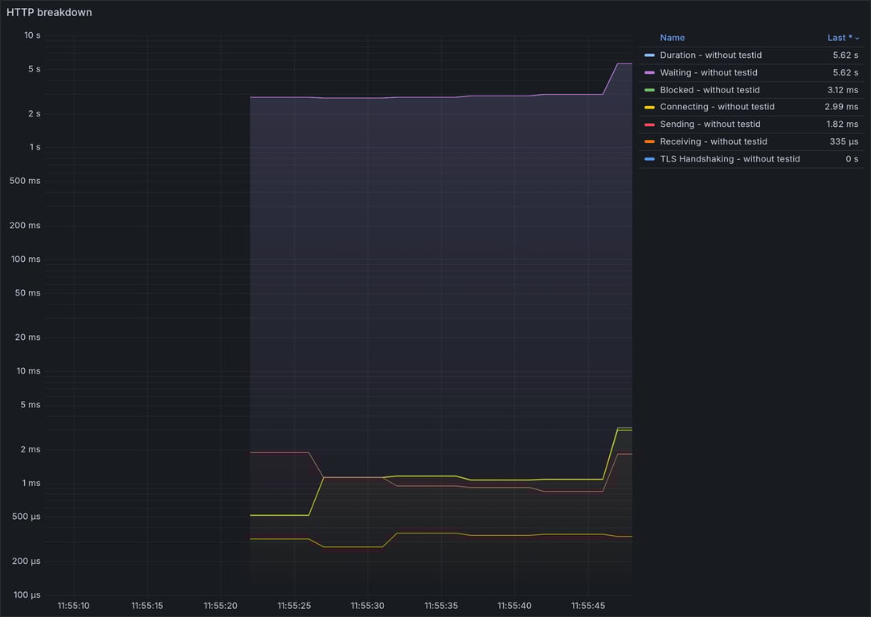Click the 3.12 ms Blocked value

(842, 90)
